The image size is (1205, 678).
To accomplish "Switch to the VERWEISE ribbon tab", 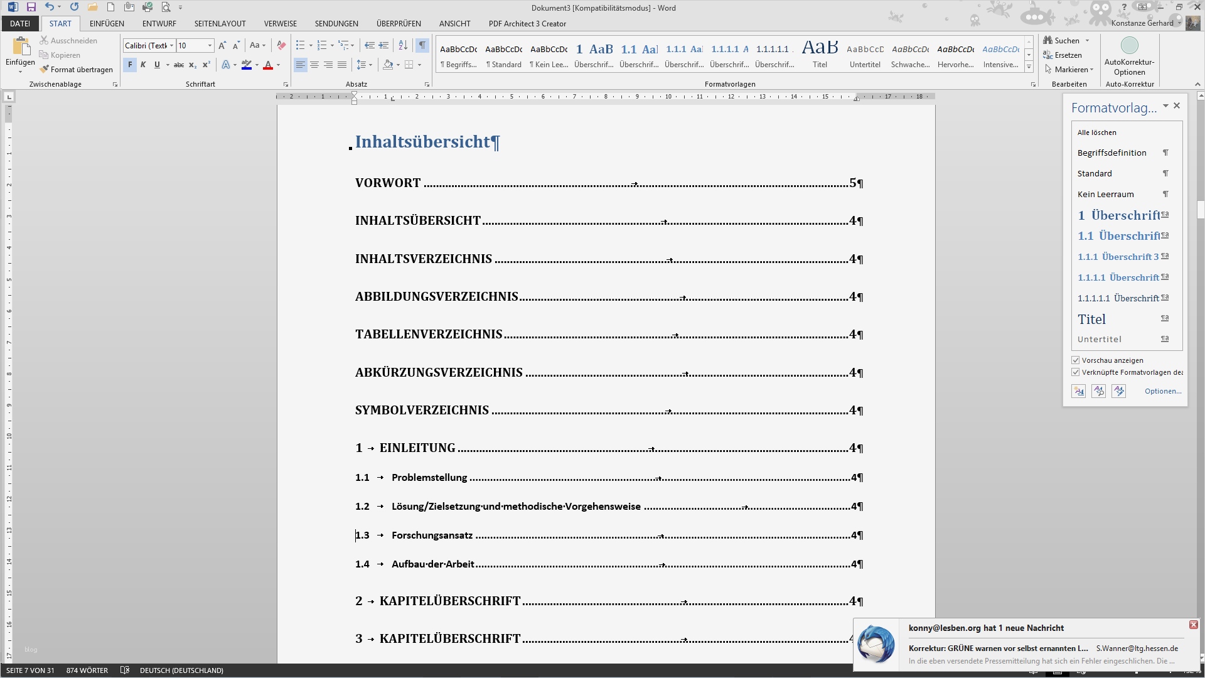I will [280, 23].
